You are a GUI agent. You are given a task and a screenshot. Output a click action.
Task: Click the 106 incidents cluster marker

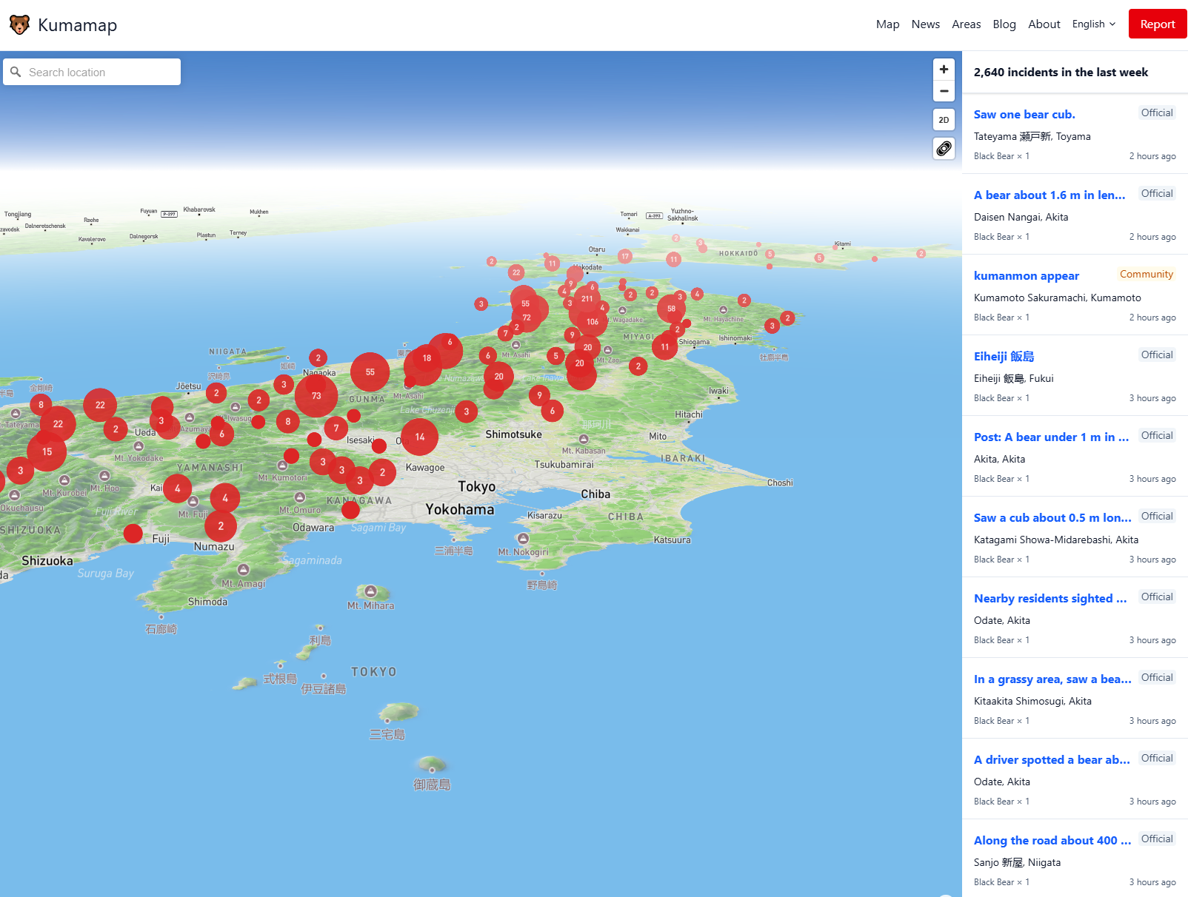(593, 322)
